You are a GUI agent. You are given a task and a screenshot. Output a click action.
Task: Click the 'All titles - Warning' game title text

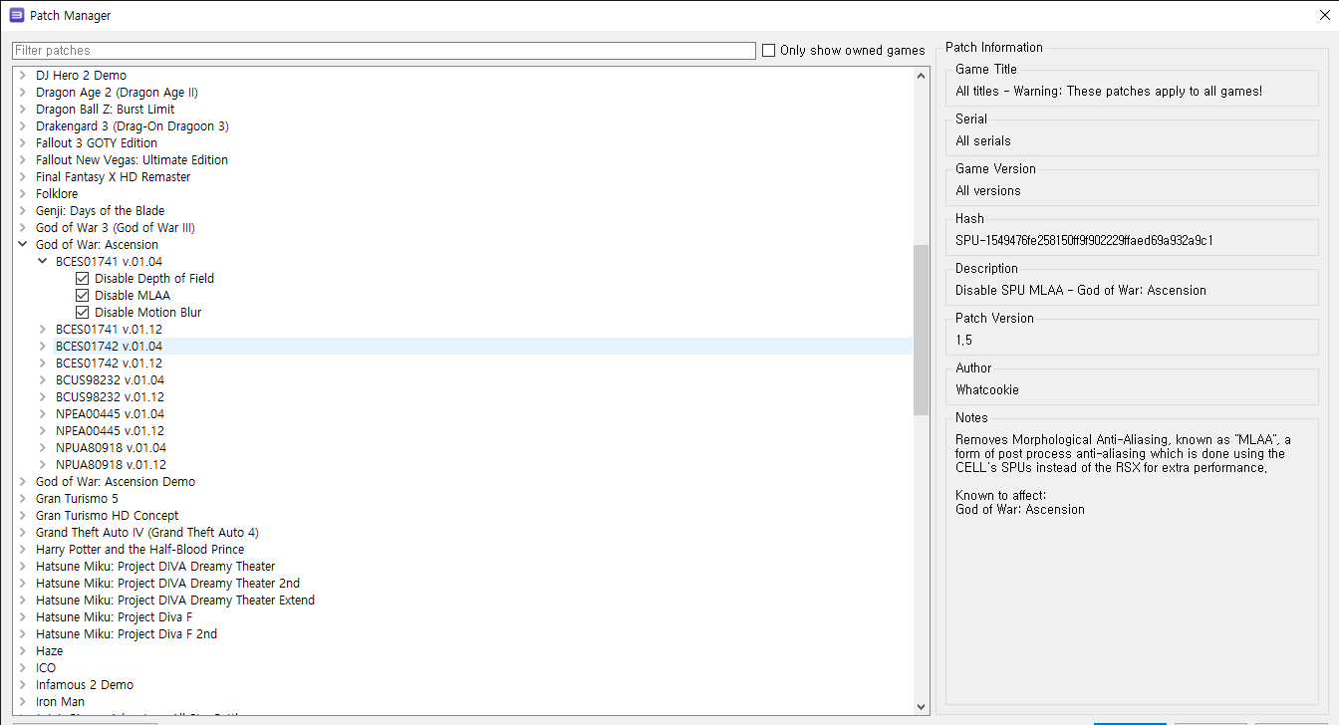tap(1109, 92)
